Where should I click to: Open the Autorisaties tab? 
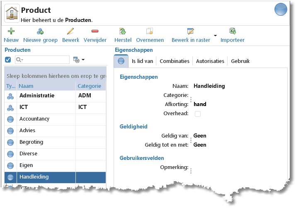[x=210, y=61]
